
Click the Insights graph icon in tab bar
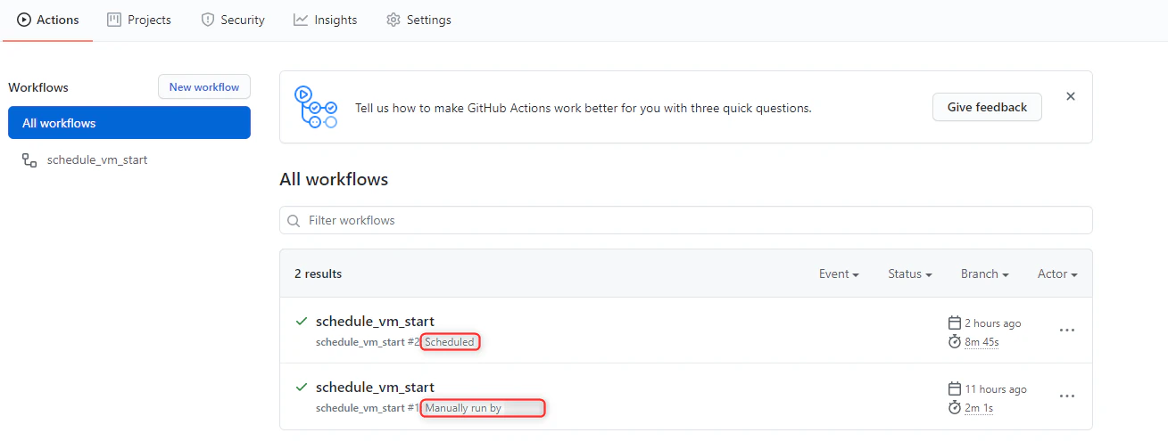click(301, 20)
